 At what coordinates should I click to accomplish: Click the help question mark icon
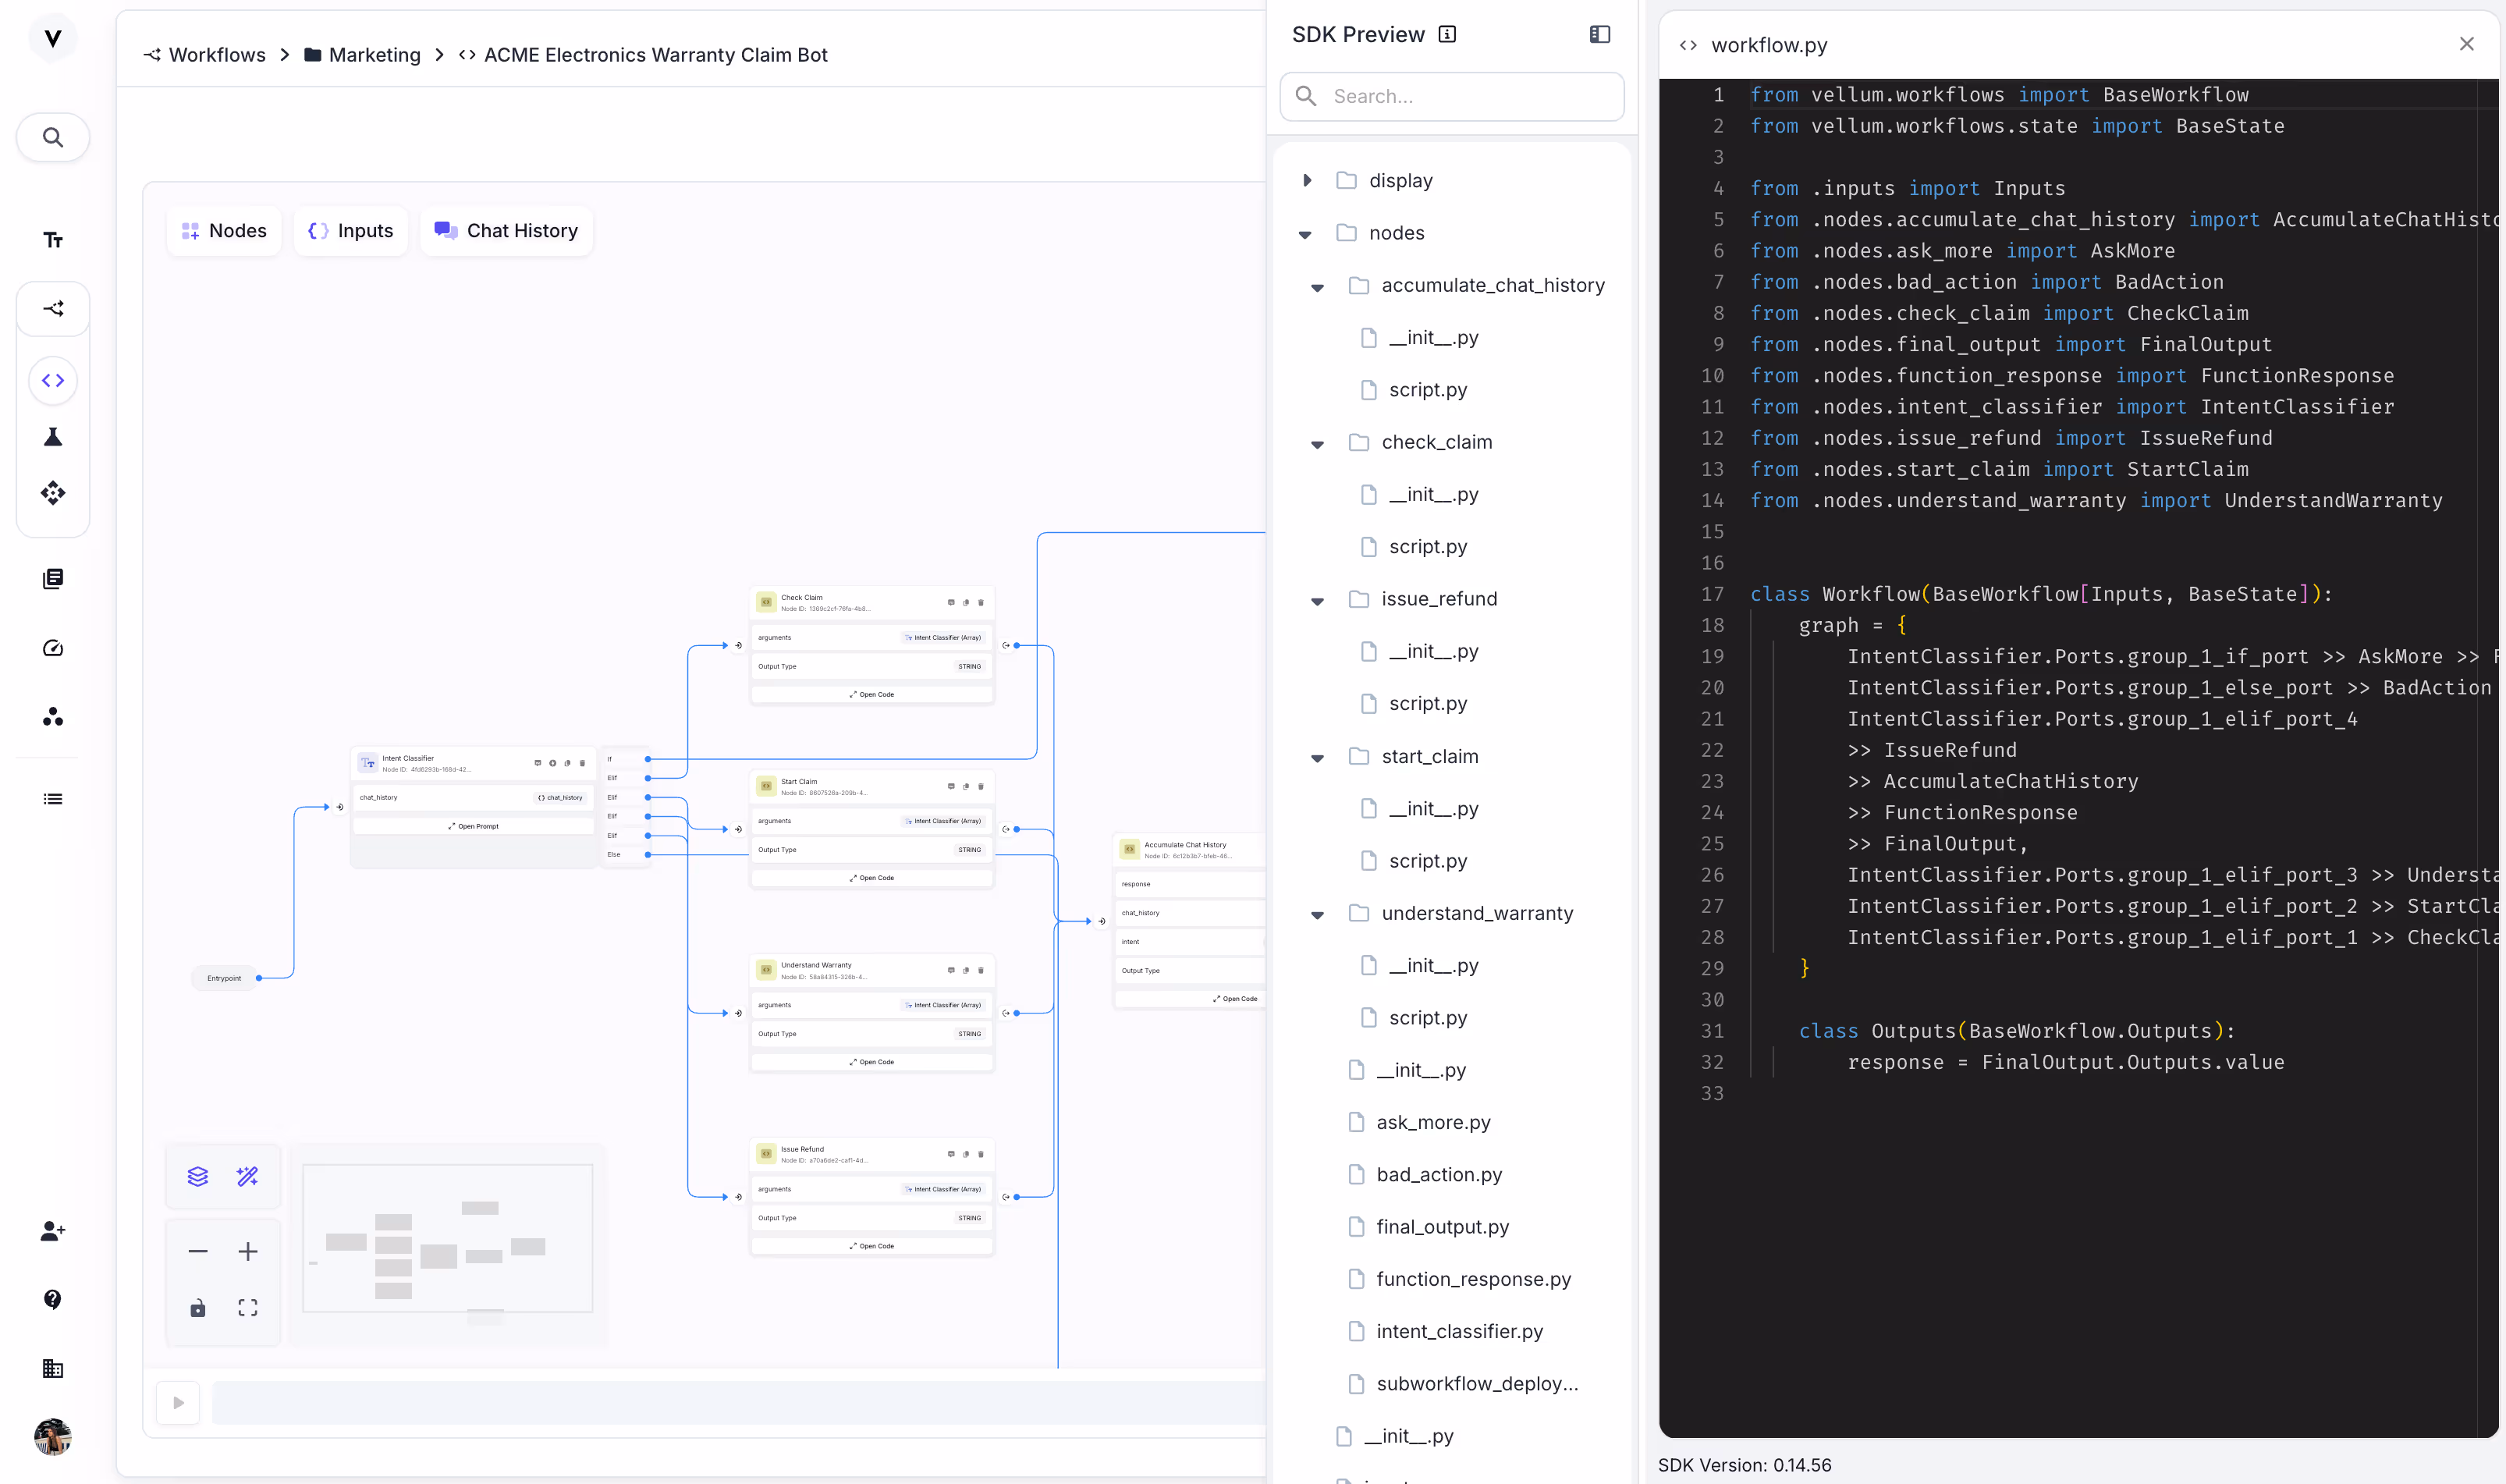(53, 1299)
